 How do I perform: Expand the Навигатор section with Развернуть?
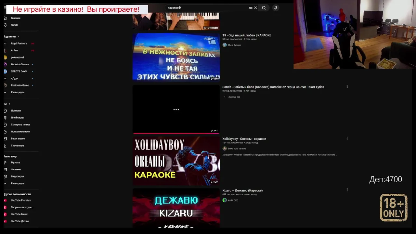18,183
